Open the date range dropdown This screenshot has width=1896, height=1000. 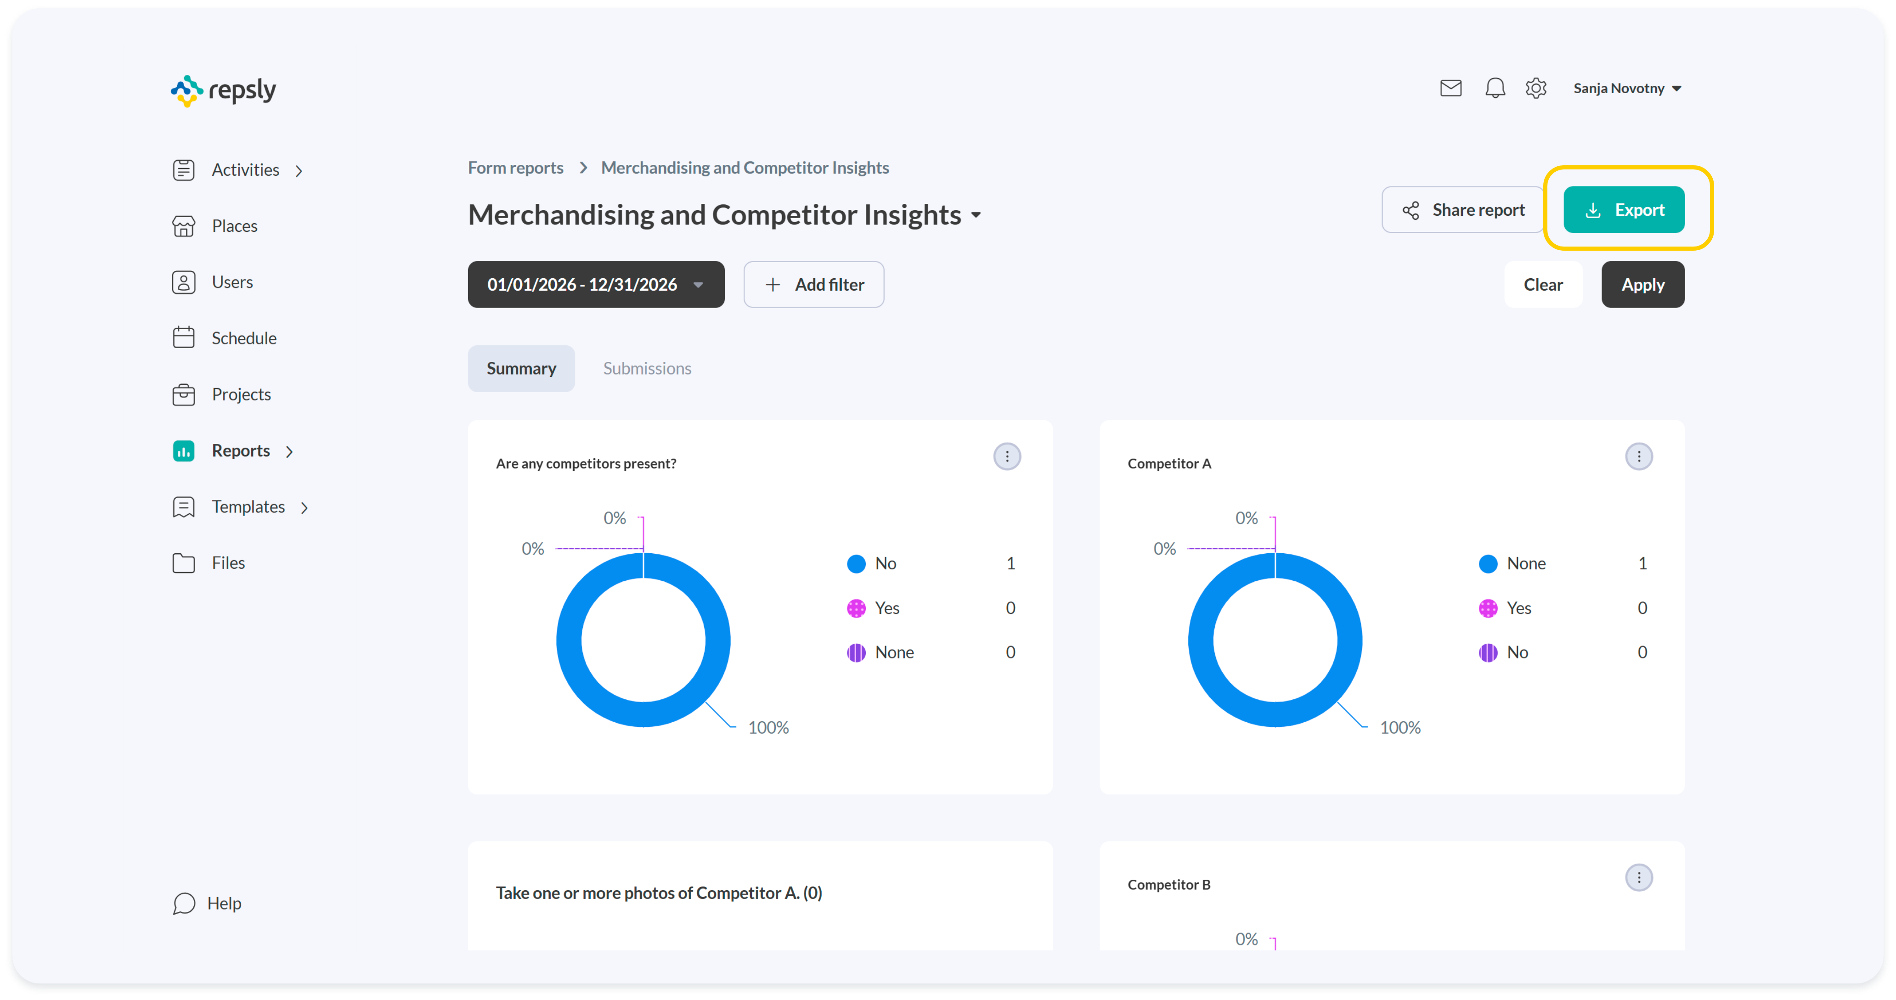pos(595,285)
